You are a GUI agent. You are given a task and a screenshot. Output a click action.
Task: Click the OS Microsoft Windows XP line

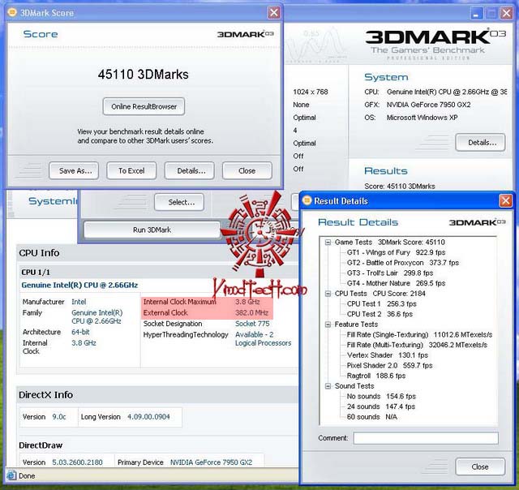(411, 118)
